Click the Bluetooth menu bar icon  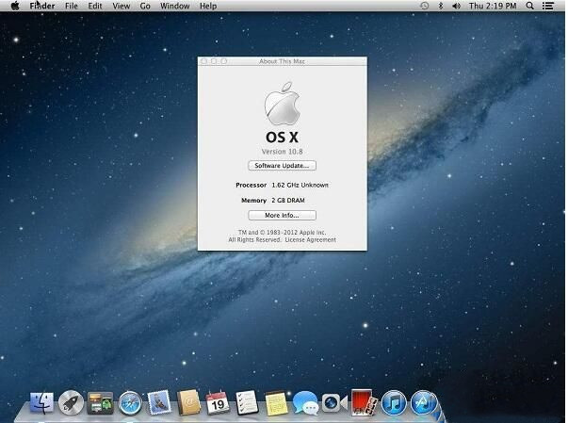[x=441, y=6]
